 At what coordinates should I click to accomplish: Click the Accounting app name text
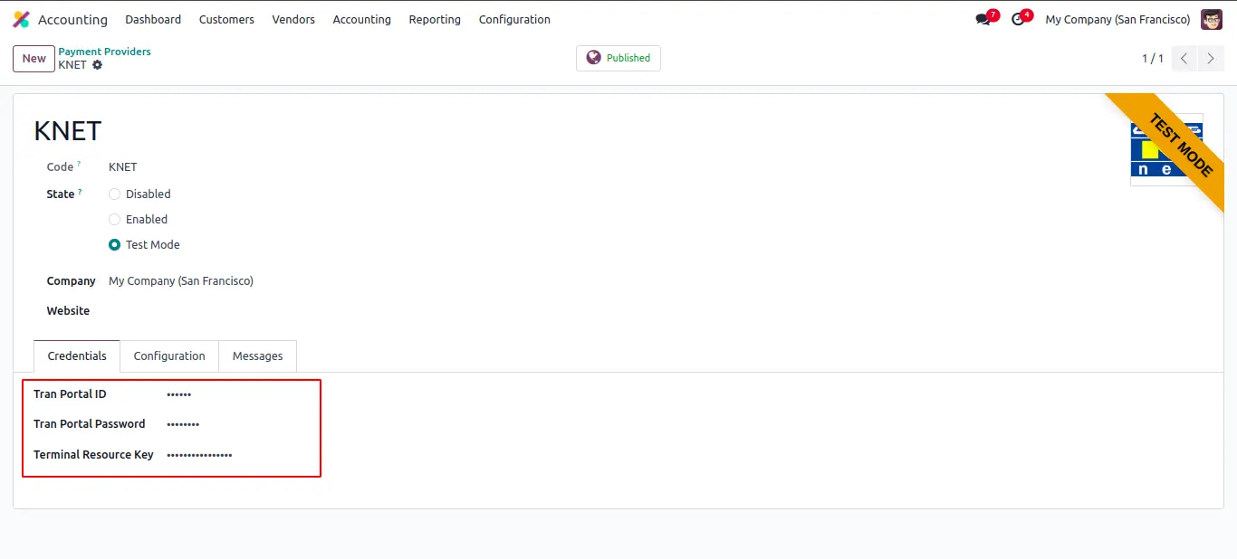point(72,19)
